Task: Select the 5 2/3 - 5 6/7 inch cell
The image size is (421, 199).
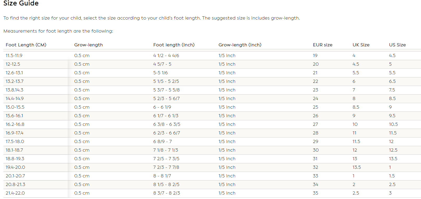Action: pos(166,98)
